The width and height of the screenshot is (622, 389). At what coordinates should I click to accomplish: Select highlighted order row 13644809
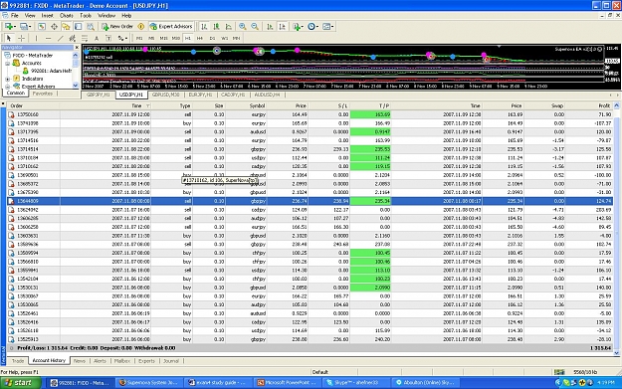pos(311,201)
